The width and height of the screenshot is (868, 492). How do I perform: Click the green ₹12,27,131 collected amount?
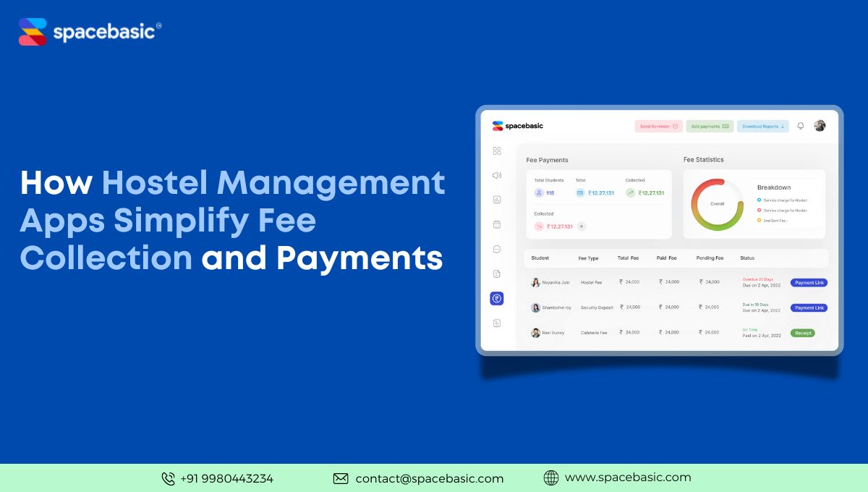651,193
